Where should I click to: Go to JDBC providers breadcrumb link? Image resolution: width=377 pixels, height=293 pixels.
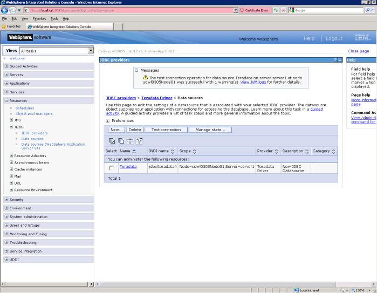121,98
